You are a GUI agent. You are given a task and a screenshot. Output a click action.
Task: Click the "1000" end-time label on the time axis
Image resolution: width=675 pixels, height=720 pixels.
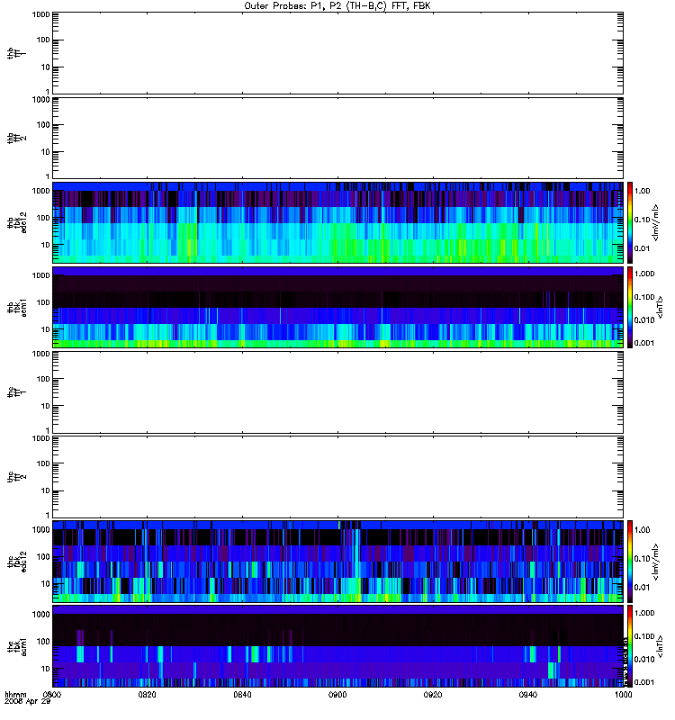pos(623,695)
